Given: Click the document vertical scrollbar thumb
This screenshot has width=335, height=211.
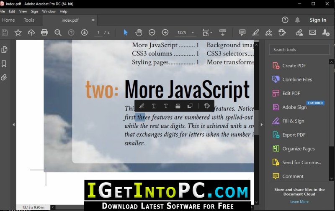Looking at the screenshot, I should point(256,122).
